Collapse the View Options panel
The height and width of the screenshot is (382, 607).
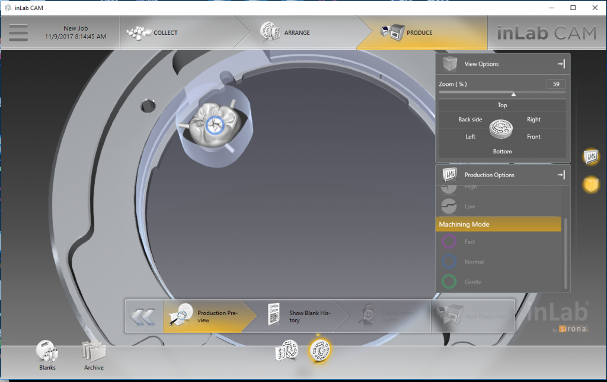coord(560,64)
